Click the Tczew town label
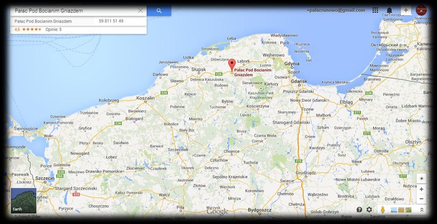 [307, 109]
